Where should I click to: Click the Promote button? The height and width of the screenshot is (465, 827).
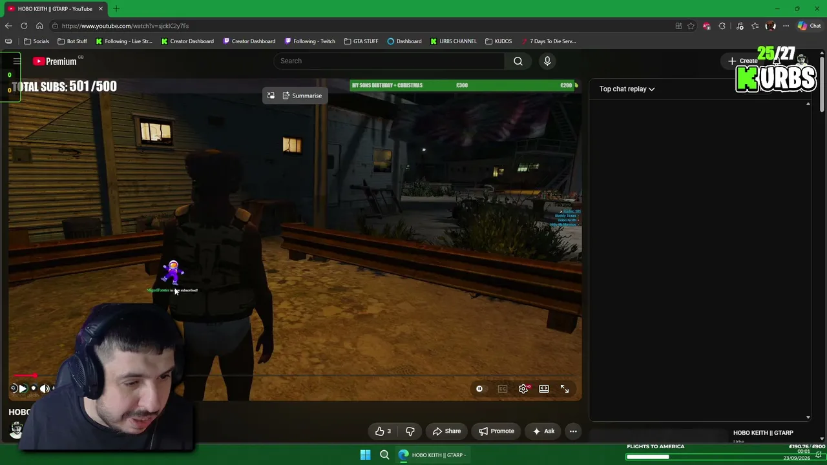click(x=496, y=431)
